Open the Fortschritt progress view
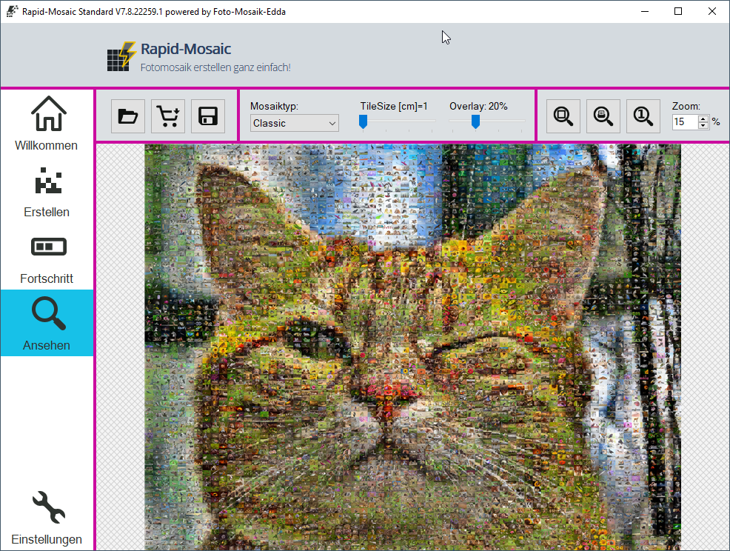Image resolution: width=730 pixels, height=551 pixels. pos(47,256)
